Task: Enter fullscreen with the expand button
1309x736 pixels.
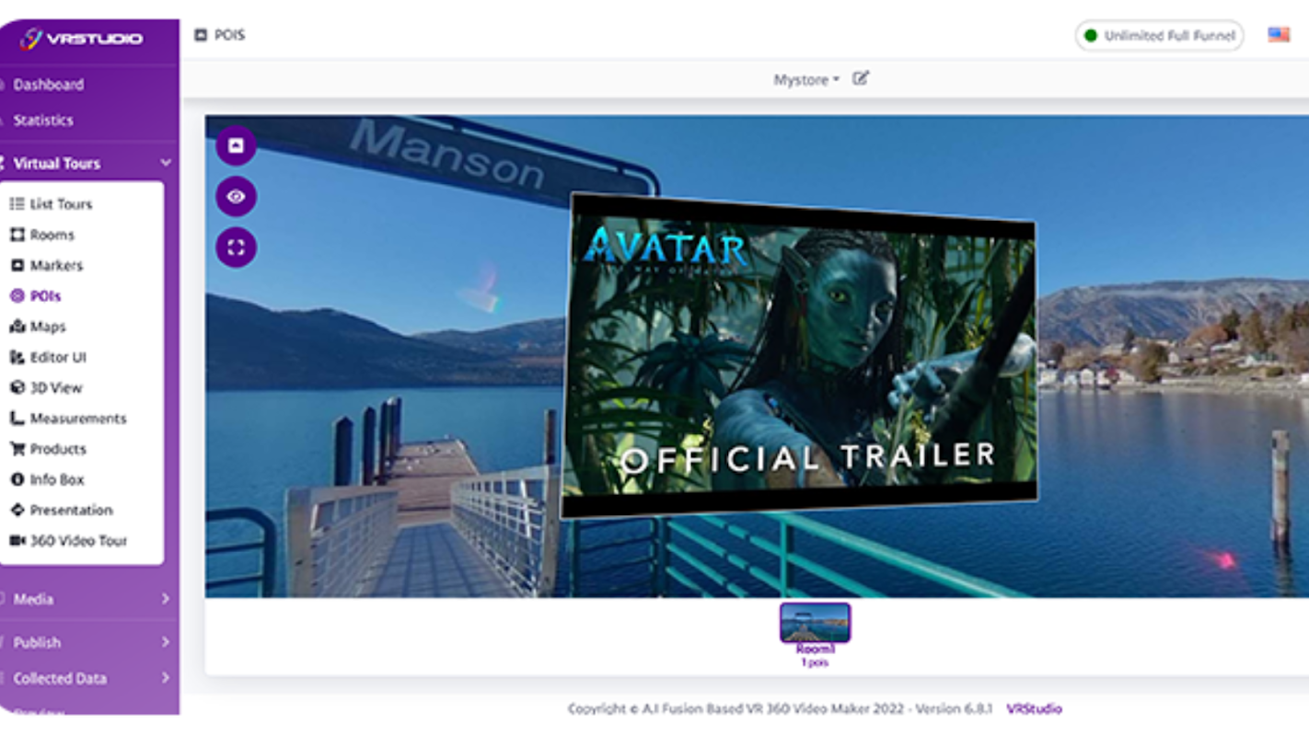Action: pos(236,247)
